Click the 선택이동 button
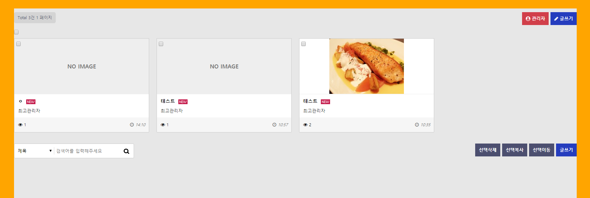Screen dimensions: 590x198 pos(542,150)
